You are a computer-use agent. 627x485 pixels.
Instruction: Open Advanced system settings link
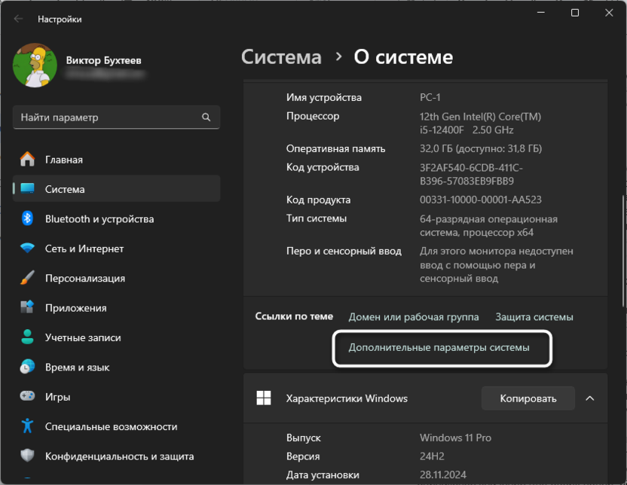click(439, 348)
